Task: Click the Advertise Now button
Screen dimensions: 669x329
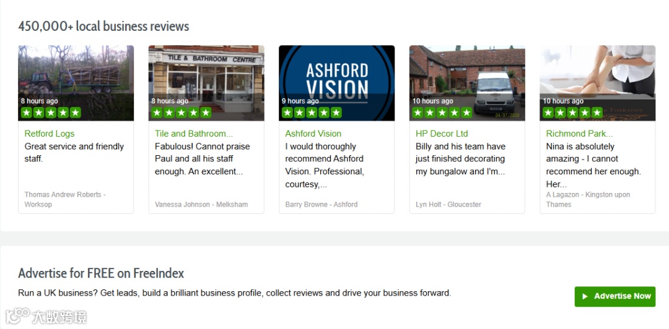Action: [615, 296]
